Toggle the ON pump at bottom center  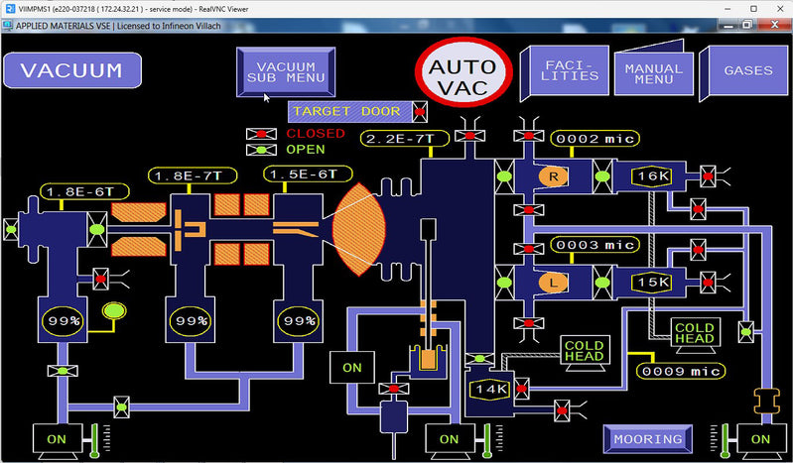pos(449,440)
